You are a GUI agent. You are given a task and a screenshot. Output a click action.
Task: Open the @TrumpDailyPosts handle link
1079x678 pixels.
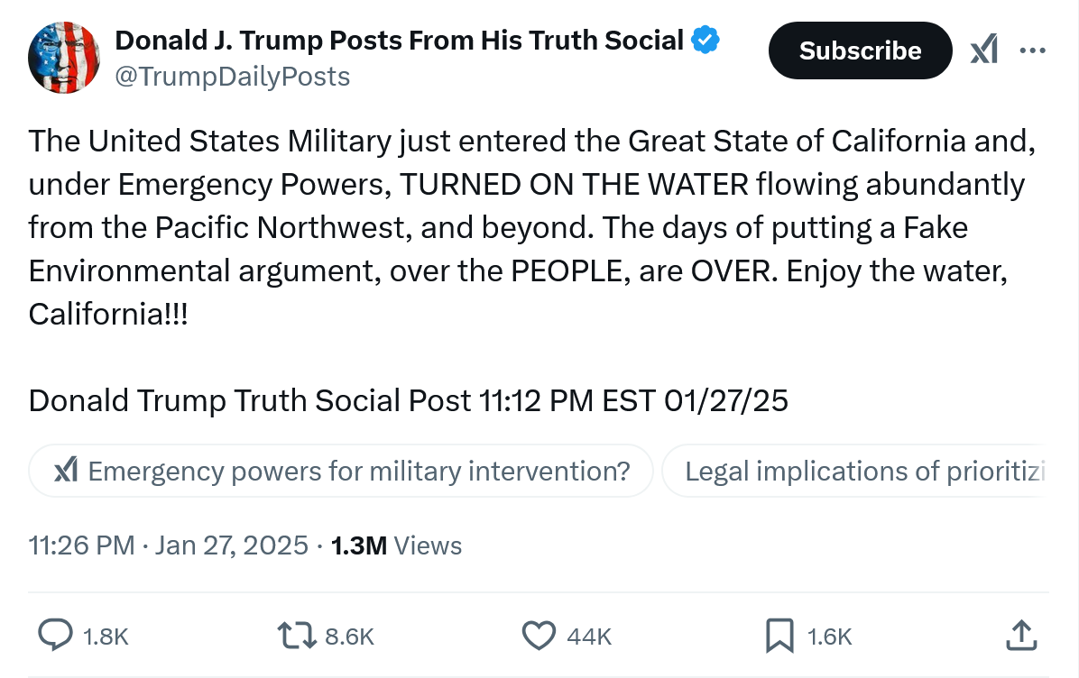pyautogui.click(x=232, y=78)
